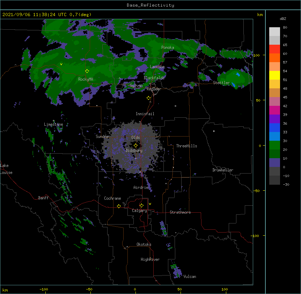Click the Airdrie city label
The image size is (301, 294).
141,188
